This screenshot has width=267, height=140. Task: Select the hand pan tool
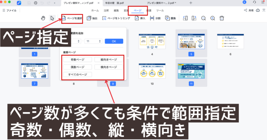(43, 18)
